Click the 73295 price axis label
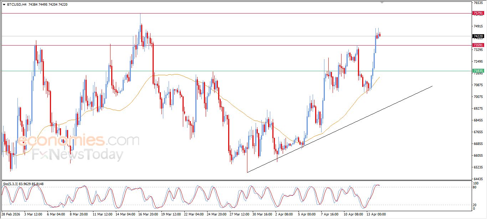The height and width of the screenshot is (219, 487). coord(478,50)
